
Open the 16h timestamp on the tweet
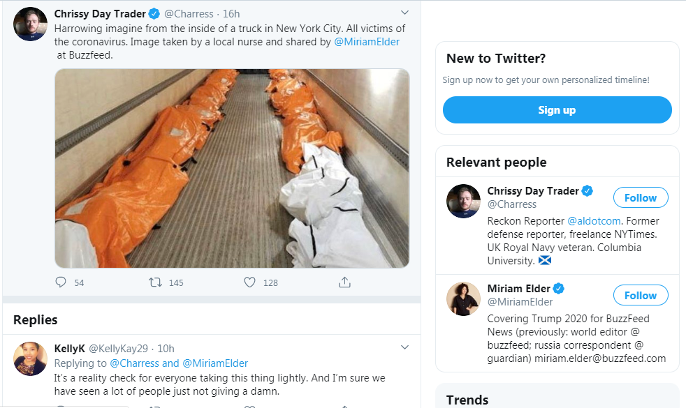[x=231, y=14]
